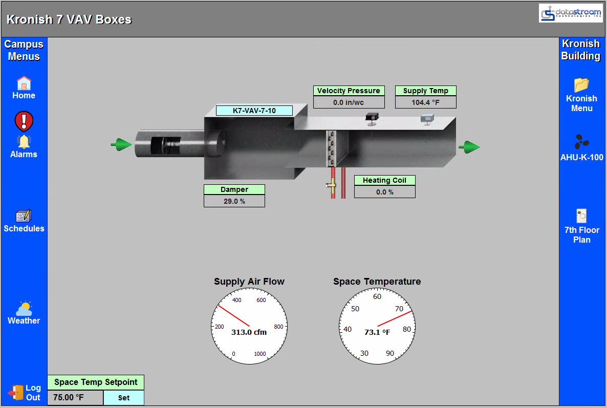Viewport: 607px width, 408px height.
Task: Open the Home house icon
Action: tap(24, 83)
